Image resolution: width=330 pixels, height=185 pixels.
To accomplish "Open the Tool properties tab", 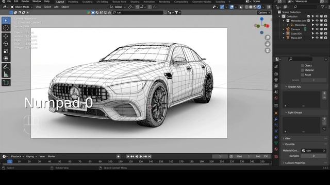I will [x=276, y=66].
